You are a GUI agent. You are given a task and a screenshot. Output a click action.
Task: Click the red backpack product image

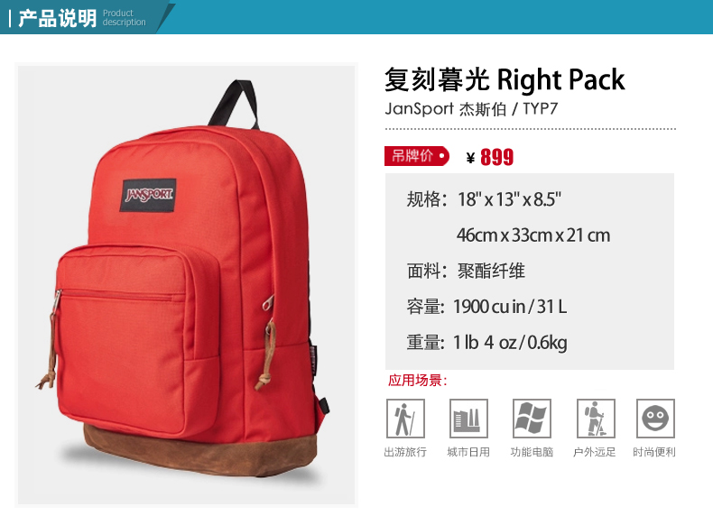(x=187, y=285)
